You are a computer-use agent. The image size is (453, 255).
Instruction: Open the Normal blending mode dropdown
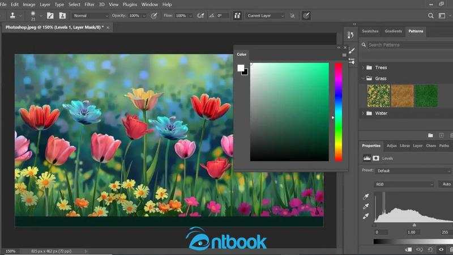tap(91, 16)
